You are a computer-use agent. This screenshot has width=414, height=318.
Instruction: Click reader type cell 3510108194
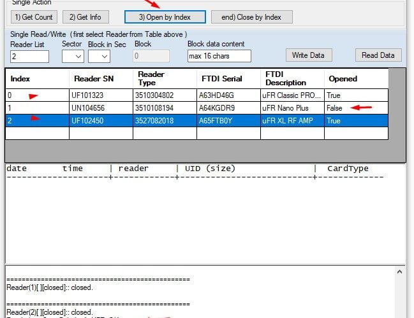pyautogui.click(x=165, y=108)
